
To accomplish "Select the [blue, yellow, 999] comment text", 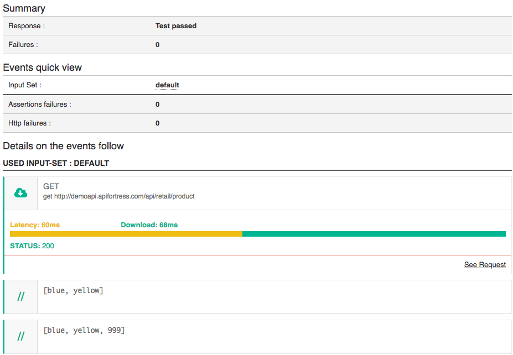I will [84, 330].
